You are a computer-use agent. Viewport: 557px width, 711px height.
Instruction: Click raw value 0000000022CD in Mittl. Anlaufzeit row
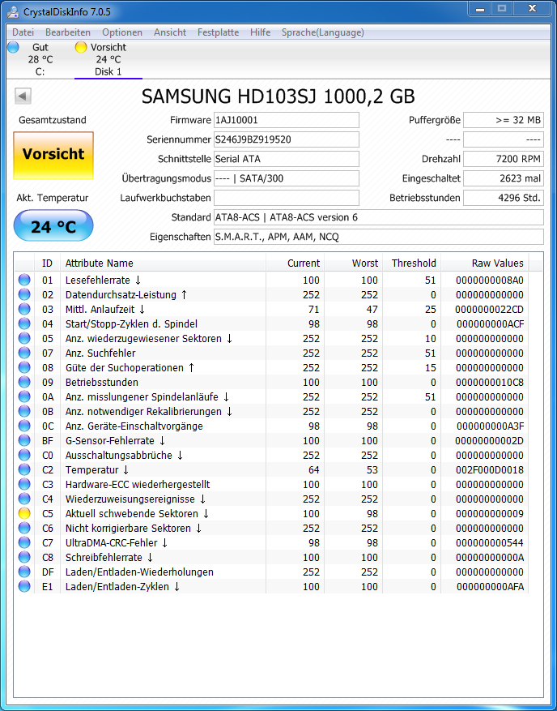[x=490, y=309]
